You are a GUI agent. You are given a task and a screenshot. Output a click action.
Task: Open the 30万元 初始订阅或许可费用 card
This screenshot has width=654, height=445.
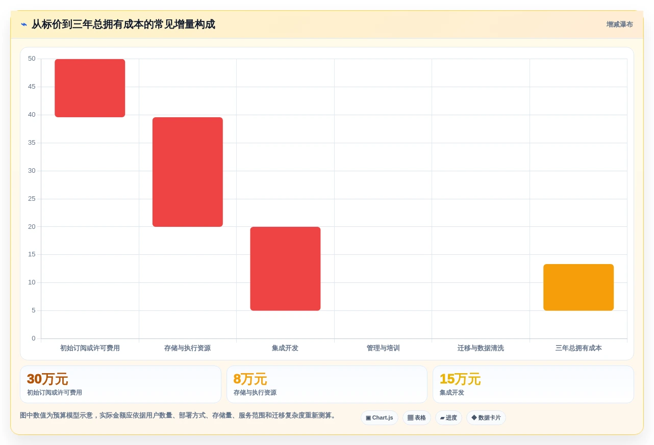pyautogui.click(x=120, y=384)
